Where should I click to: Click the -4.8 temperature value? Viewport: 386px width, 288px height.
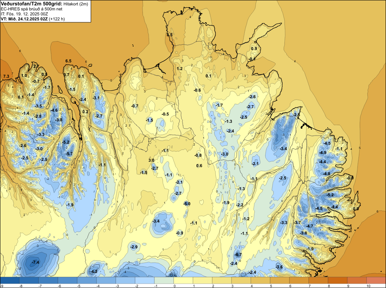pyautogui.click(x=327, y=174)
